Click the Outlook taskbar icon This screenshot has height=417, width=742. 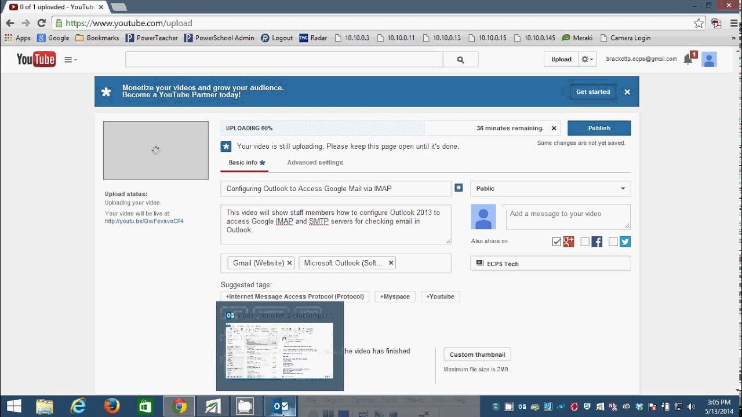pyautogui.click(x=281, y=407)
